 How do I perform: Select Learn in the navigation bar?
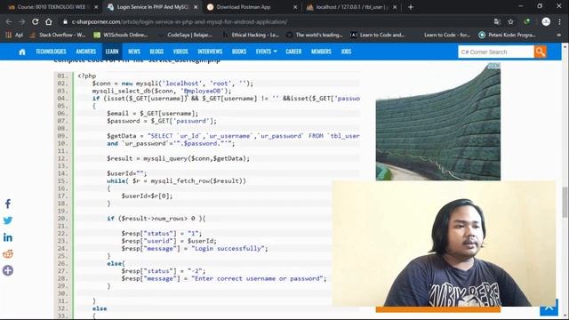point(112,52)
